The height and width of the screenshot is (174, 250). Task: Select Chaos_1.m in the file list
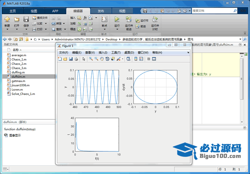(x=19, y=60)
